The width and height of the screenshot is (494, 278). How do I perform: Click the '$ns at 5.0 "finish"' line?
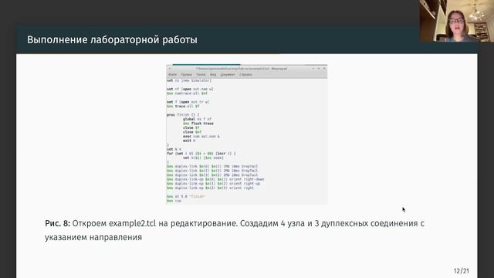(x=186, y=197)
